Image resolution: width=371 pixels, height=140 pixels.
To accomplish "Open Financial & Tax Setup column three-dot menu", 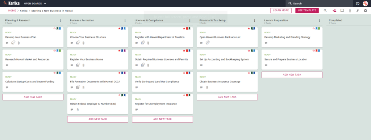I will pyautogui.click(x=255, y=21).
